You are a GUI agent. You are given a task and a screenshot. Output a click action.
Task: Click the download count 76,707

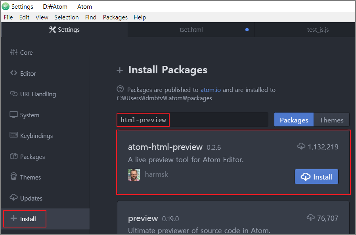(x=327, y=218)
